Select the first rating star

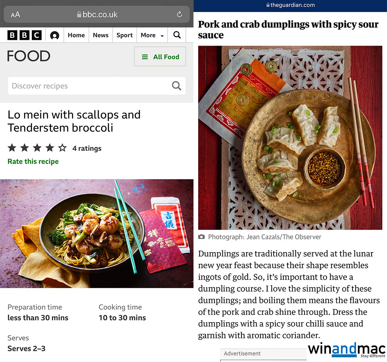[12, 148]
